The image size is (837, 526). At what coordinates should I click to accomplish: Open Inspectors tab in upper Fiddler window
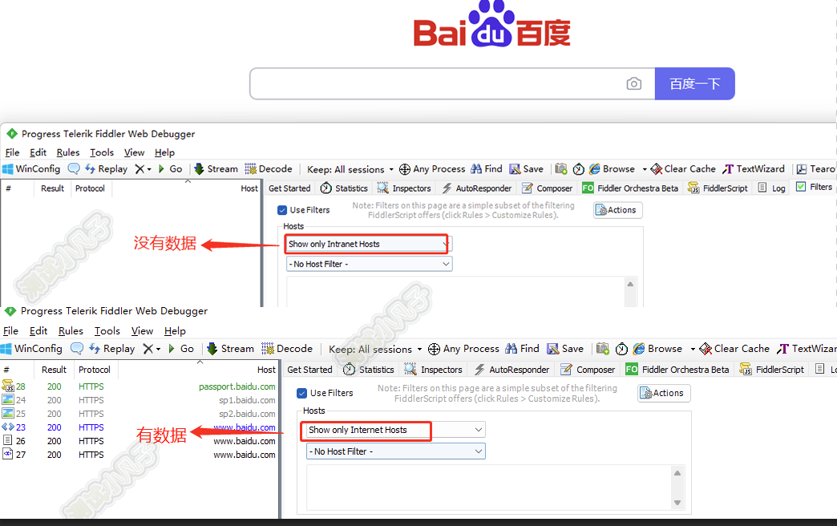point(404,188)
